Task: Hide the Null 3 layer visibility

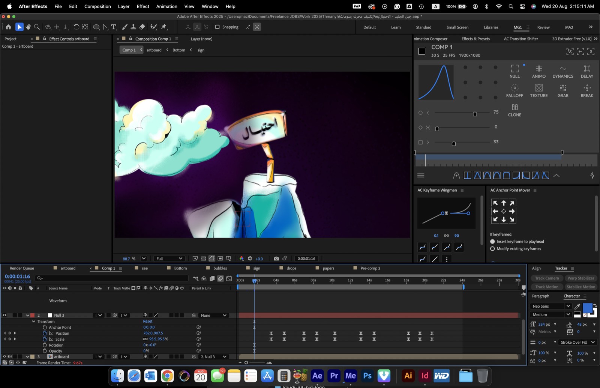Action: click(4, 315)
